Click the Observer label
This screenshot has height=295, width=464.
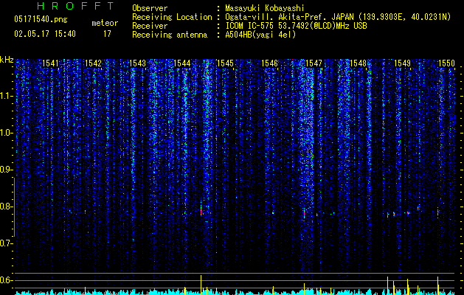click(x=150, y=8)
